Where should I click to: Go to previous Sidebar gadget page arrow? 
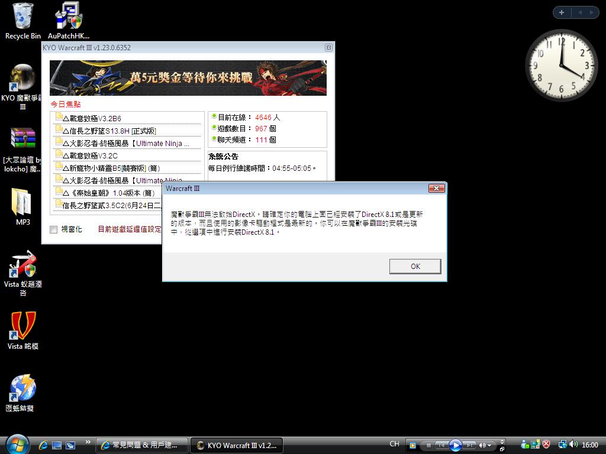[x=580, y=12]
